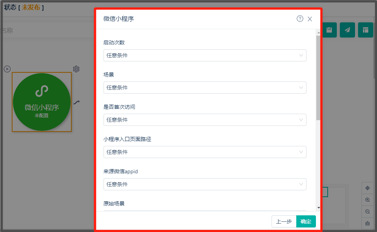Click the locate/center canvas icon
The image size is (377, 232).
pos(368,188)
